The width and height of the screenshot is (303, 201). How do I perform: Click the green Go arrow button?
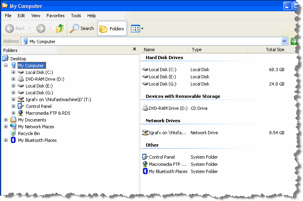click(x=293, y=41)
